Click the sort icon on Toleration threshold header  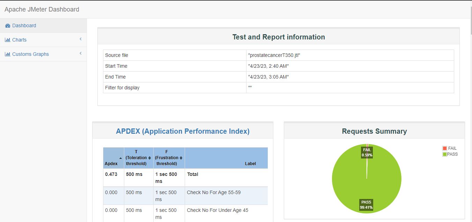(x=150, y=157)
